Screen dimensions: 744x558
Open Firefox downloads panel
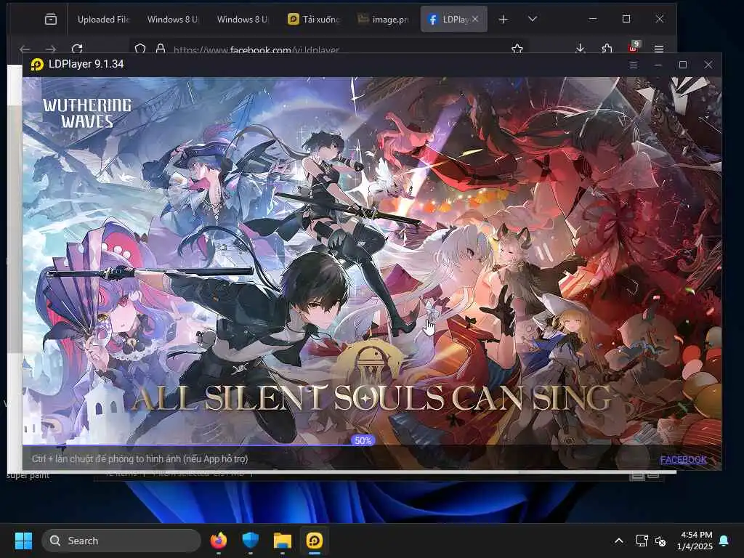tap(581, 49)
